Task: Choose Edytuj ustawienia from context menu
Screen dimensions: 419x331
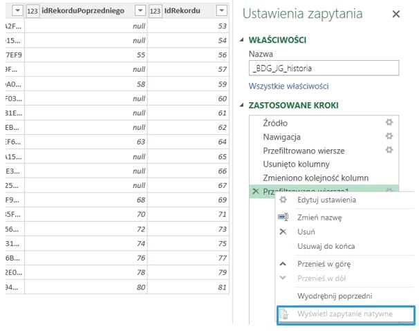Action: (326, 200)
